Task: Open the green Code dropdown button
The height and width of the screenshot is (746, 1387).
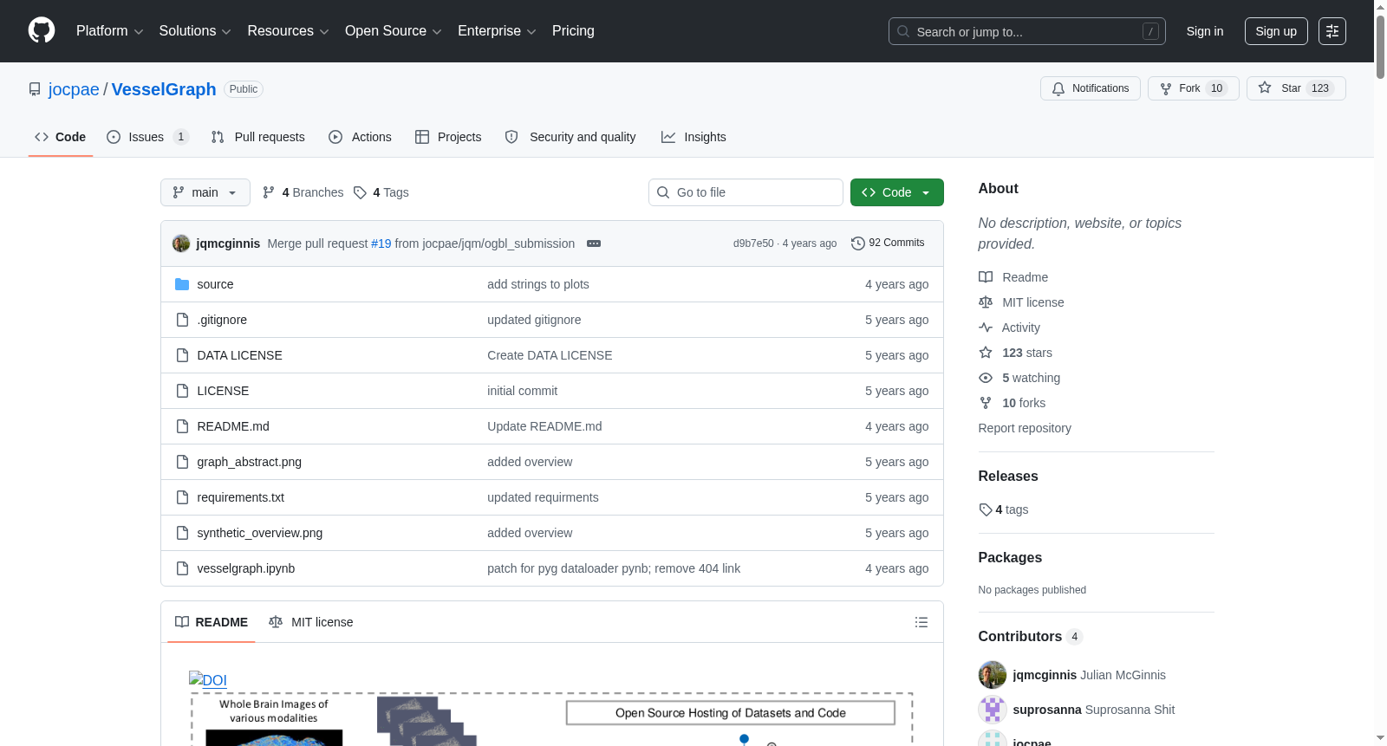Action: 897,192
